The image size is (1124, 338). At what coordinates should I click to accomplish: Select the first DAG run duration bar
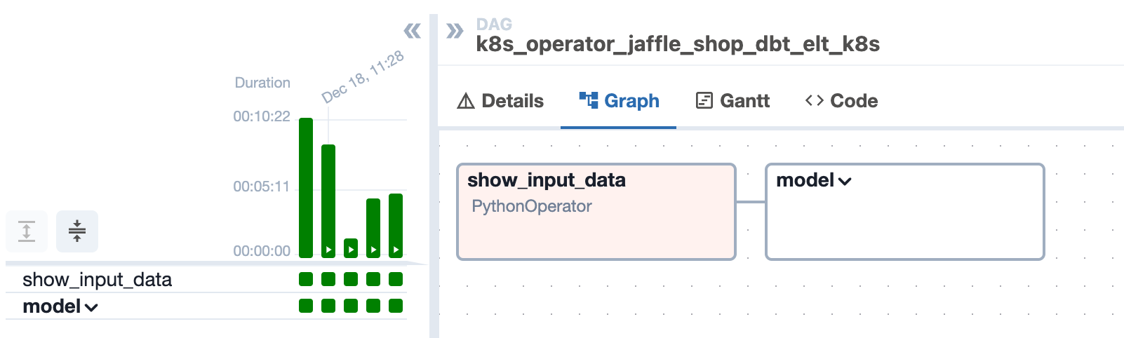pos(306,188)
